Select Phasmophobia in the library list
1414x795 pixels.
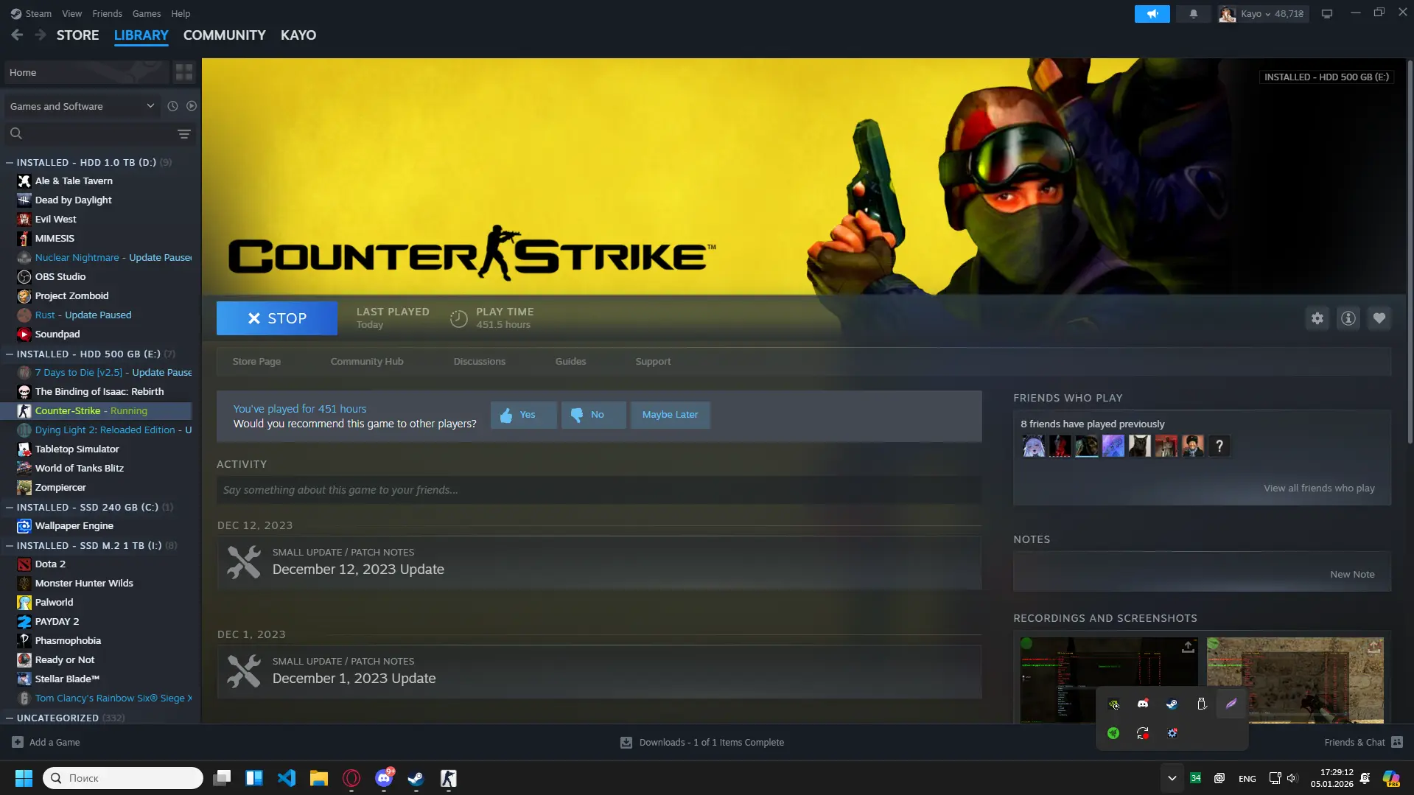pos(103,641)
